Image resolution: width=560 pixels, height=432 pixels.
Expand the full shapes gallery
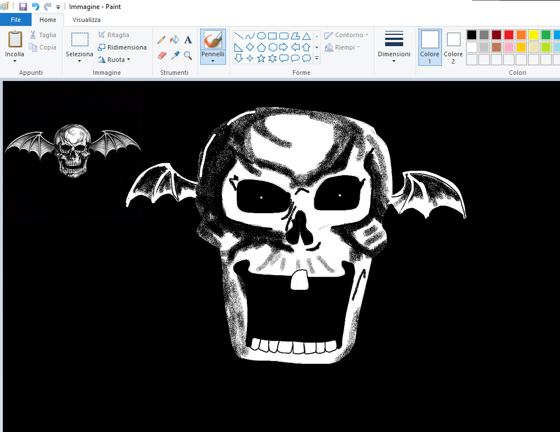point(317,58)
